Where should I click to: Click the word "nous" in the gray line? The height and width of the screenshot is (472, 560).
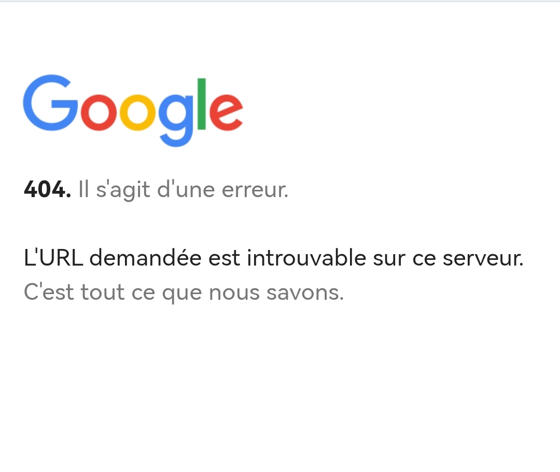point(233,293)
